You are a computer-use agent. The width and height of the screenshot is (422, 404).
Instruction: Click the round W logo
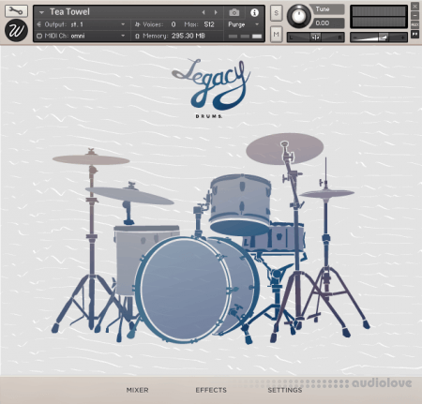(16, 31)
